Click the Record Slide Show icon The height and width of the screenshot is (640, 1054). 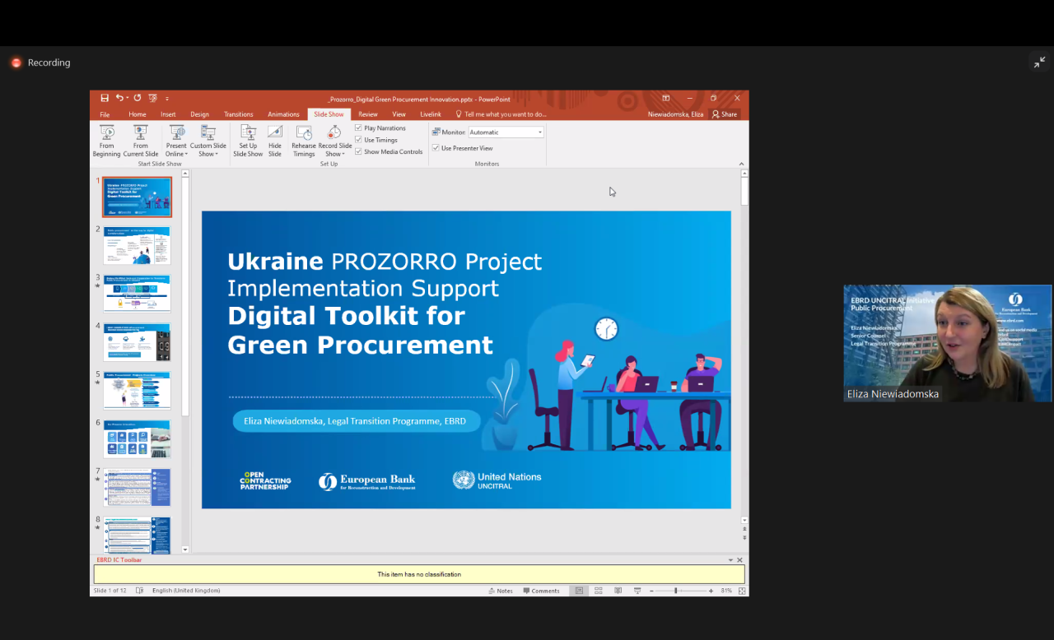[334, 133]
